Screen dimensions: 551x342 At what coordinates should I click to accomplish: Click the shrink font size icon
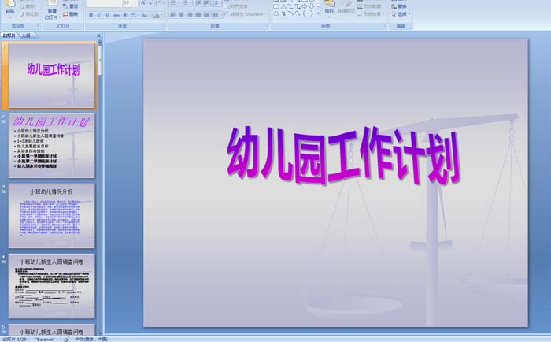[x=151, y=3]
